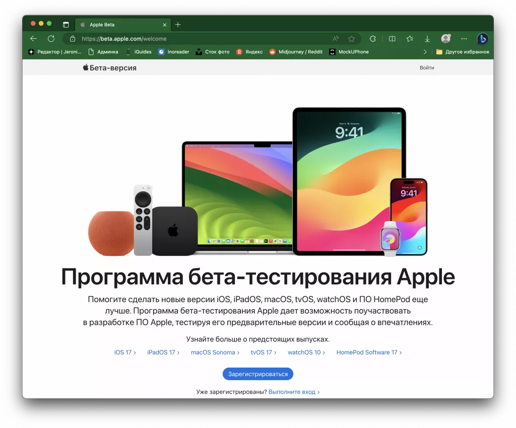
Task: Show more bookmarks with the chevron
Action: [x=426, y=51]
